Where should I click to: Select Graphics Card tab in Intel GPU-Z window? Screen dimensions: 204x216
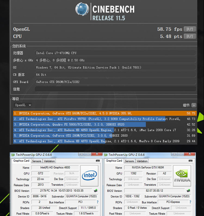tap(21, 161)
